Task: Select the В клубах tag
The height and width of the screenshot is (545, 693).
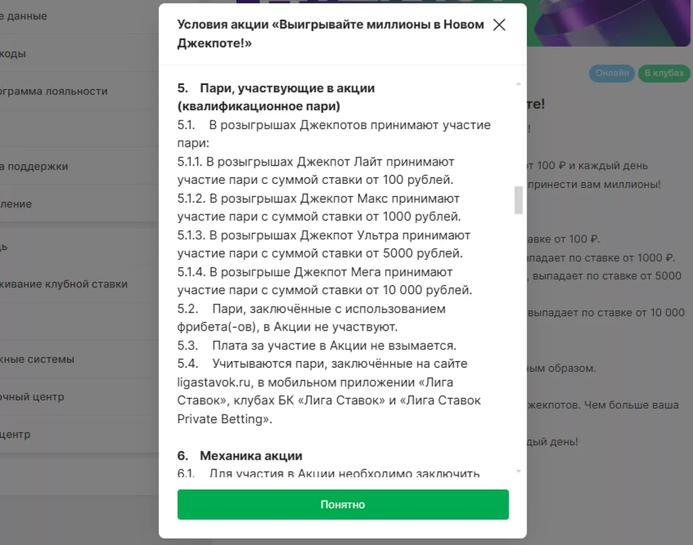Action: (x=664, y=73)
